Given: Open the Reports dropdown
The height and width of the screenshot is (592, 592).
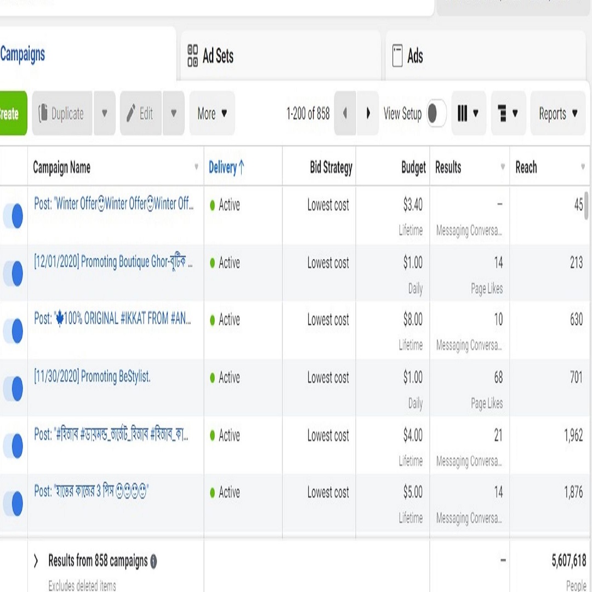Looking at the screenshot, I should 557,113.
